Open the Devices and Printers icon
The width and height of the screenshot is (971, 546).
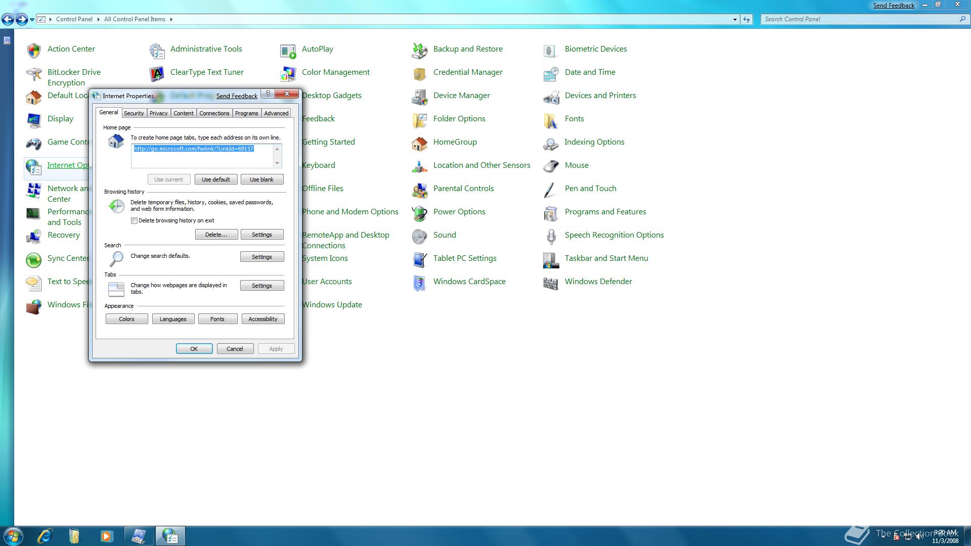(x=551, y=97)
